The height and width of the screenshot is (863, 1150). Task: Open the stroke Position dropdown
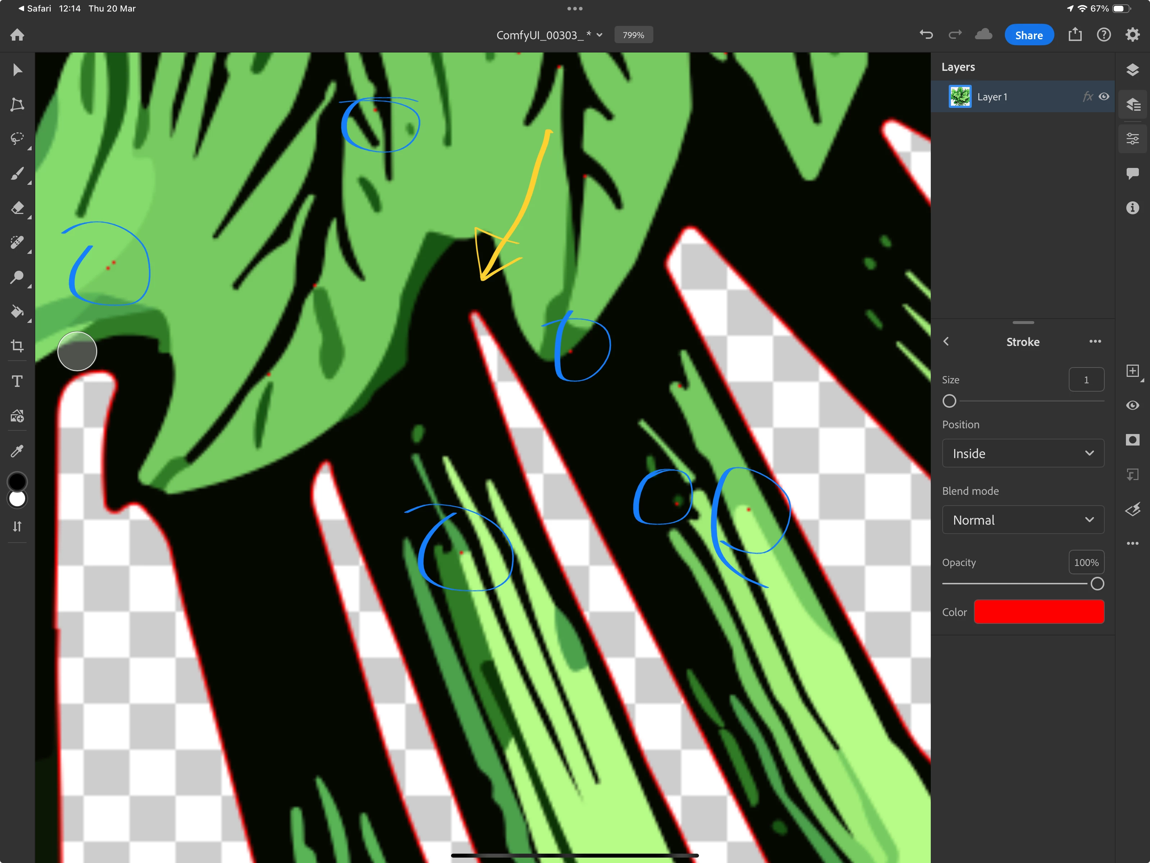pyautogui.click(x=1023, y=453)
